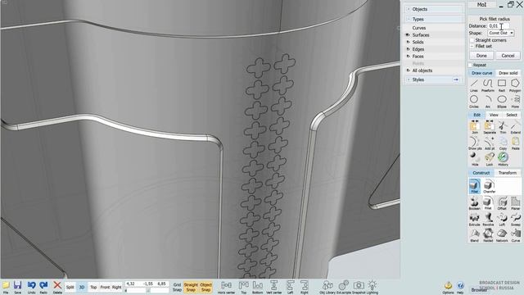Open the Options icon
Image resolution: width=524 pixels, height=295 pixels.
(448, 288)
